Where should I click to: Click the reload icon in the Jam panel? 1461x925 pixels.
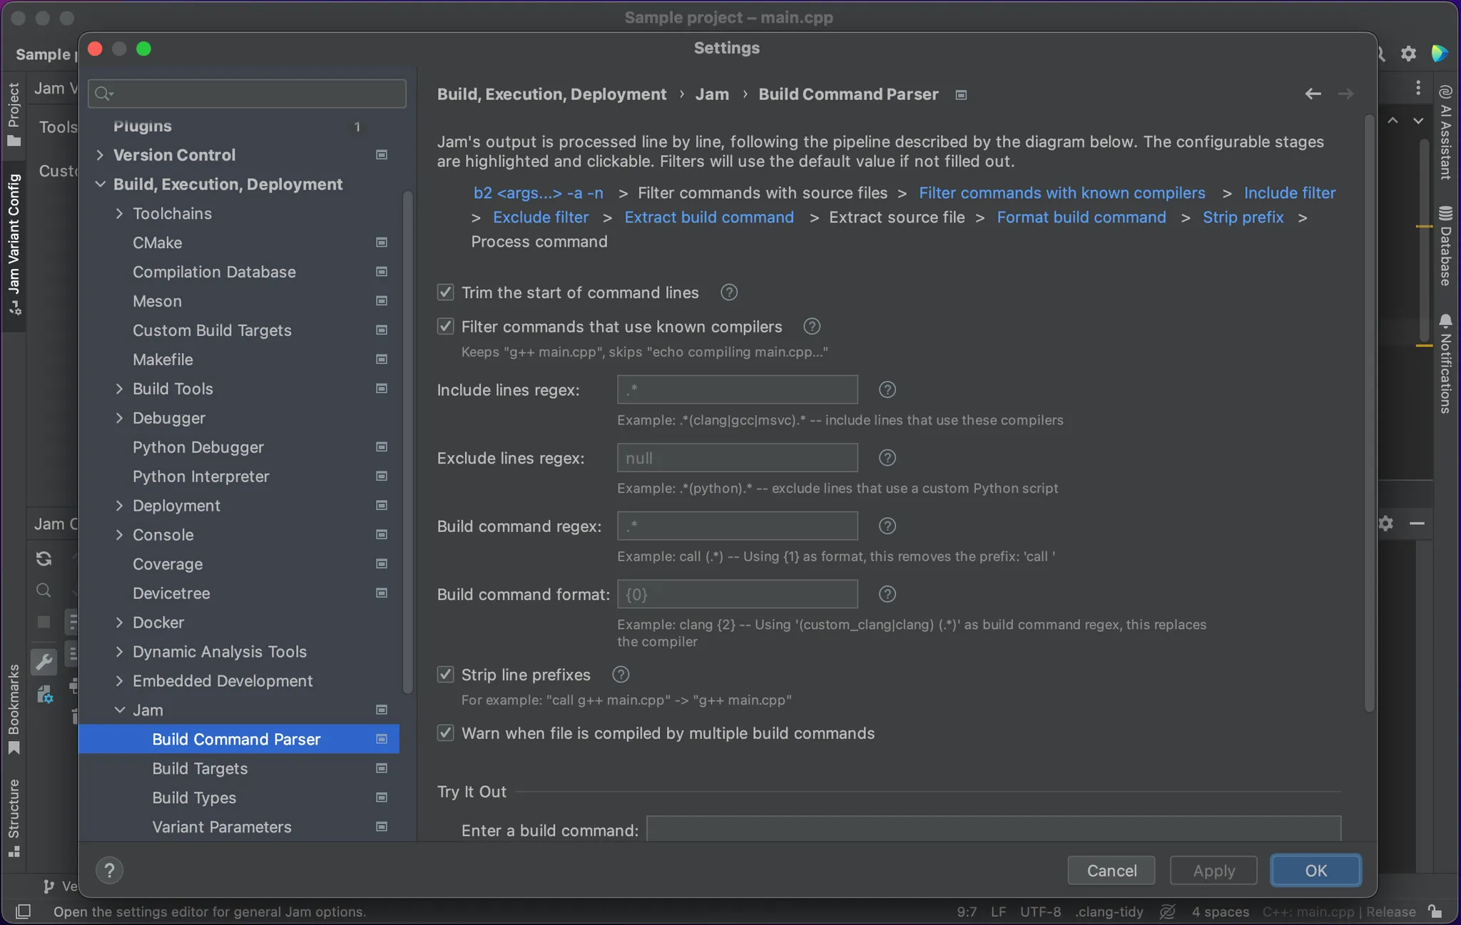point(44,558)
